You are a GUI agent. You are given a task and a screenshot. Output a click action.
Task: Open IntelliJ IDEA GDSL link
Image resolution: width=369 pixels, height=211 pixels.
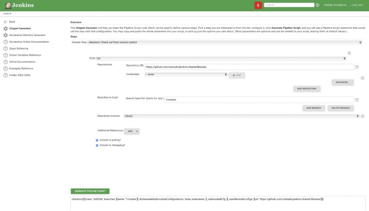tap(20, 75)
